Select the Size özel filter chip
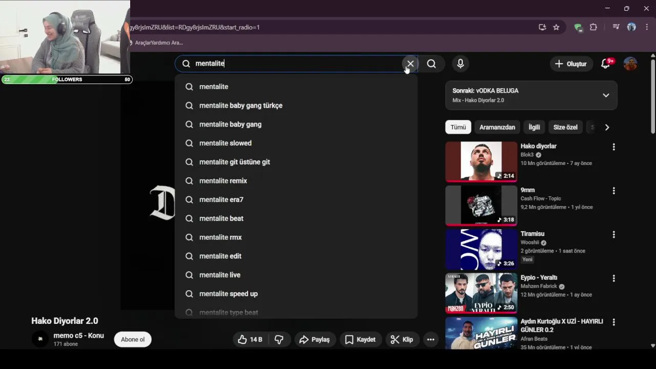 click(x=565, y=127)
